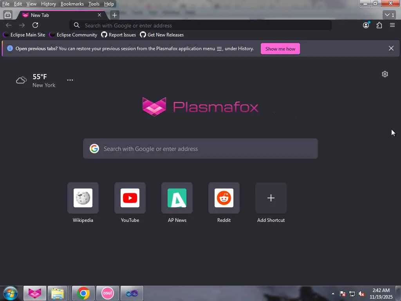Focus the address bar search field
This screenshot has width=401, height=301.
click(x=200, y=25)
